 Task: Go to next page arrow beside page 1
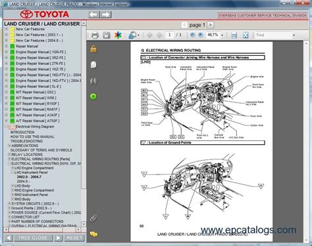(x=210, y=25)
